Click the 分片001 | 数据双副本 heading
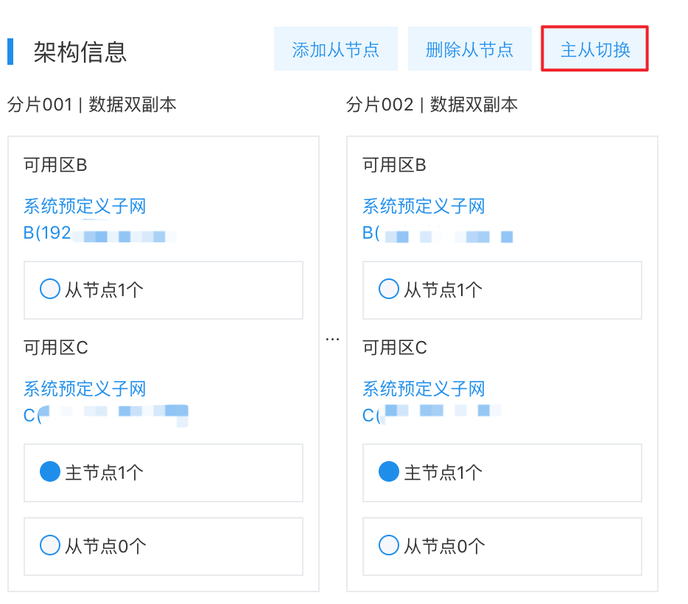 (91, 105)
